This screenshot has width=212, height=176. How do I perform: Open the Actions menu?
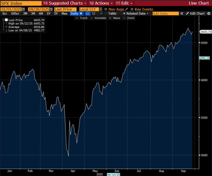pyautogui.click(x=101, y=3)
